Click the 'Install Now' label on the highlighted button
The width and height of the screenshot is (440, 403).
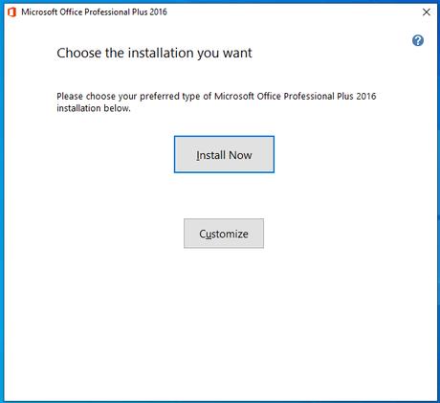tap(224, 155)
